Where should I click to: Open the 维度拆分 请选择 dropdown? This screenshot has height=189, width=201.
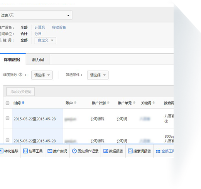(42, 75)
